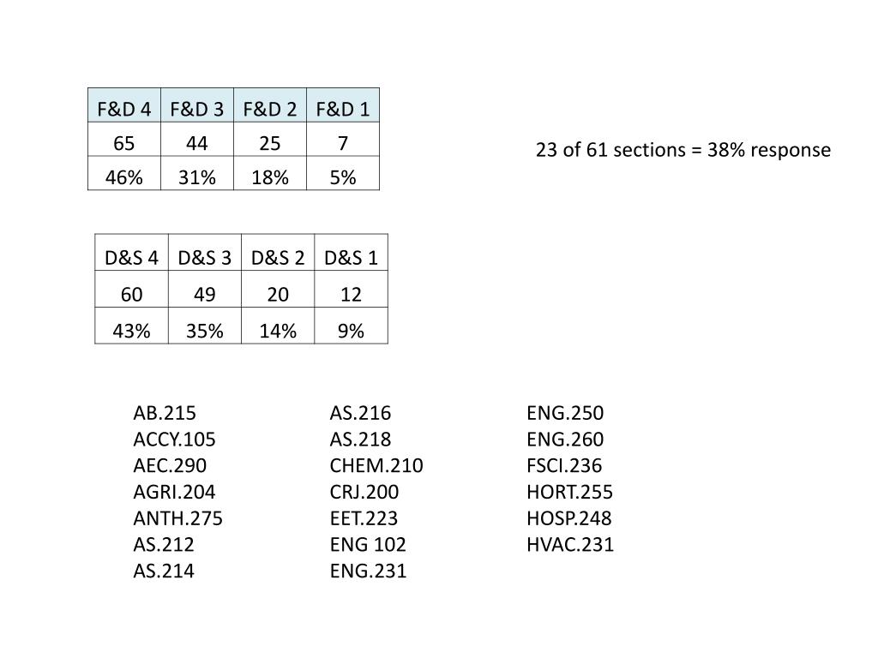
Task: Click the 38% response text line
Action: click(683, 150)
